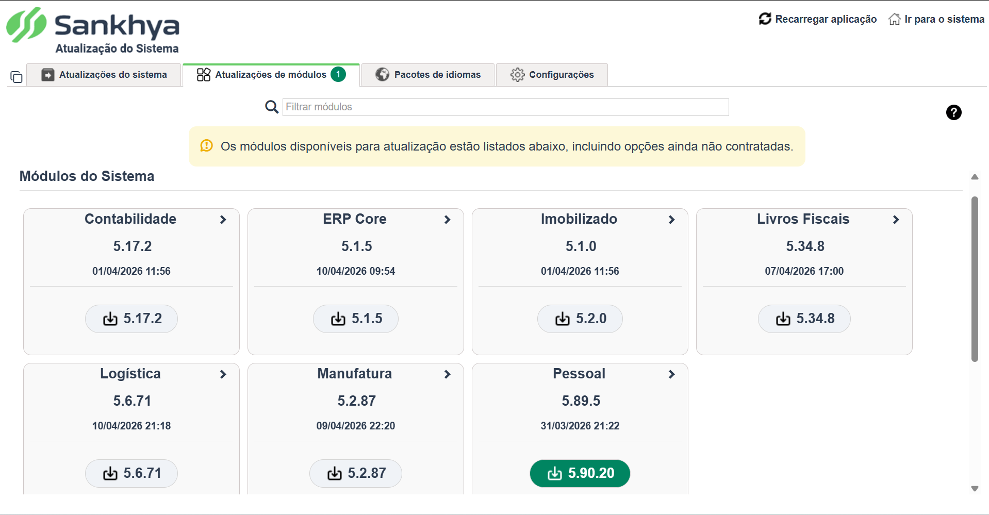989x515 pixels.
Task: Download ERP Core version 5.1.5
Action: pos(356,319)
